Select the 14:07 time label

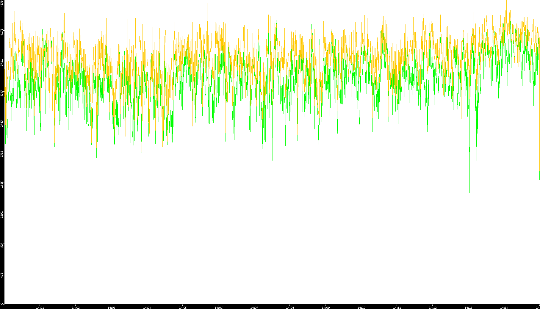(254, 308)
